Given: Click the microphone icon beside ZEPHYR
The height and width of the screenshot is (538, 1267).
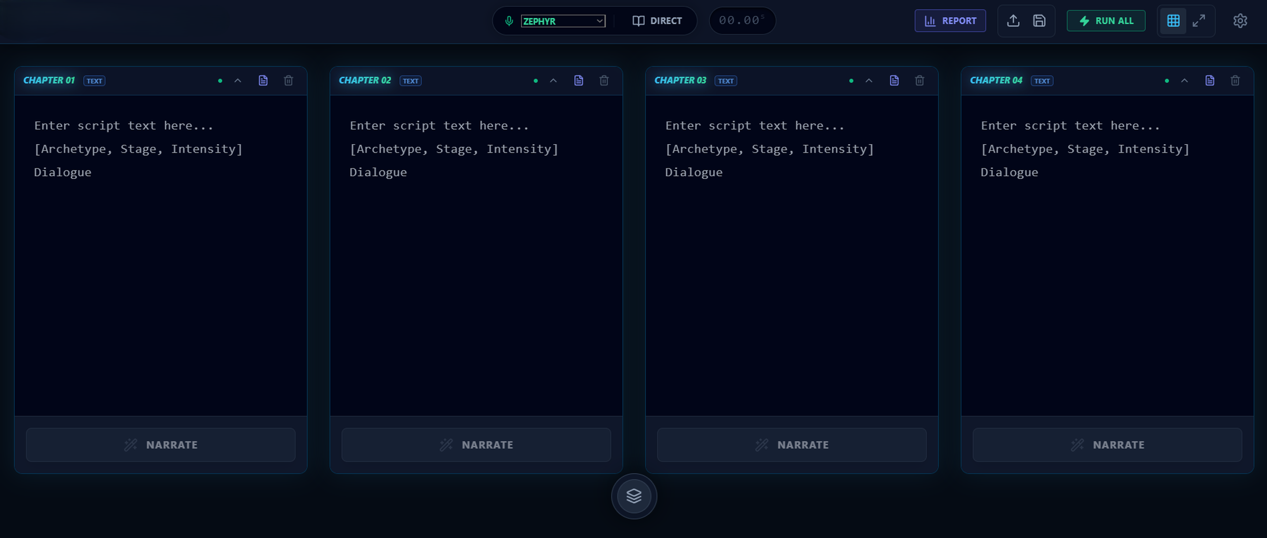Looking at the screenshot, I should pyautogui.click(x=509, y=21).
